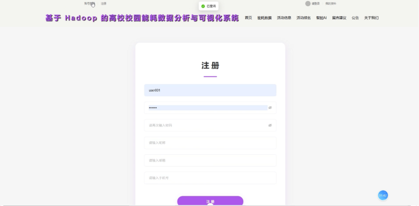419x206 pixels.
Task: Open the 留言建议 menu item
Action: [x=339, y=18]
